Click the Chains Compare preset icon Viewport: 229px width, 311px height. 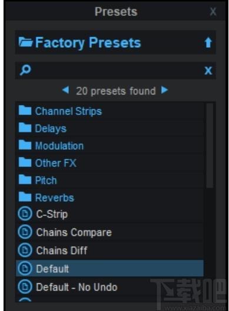[25, 232]
